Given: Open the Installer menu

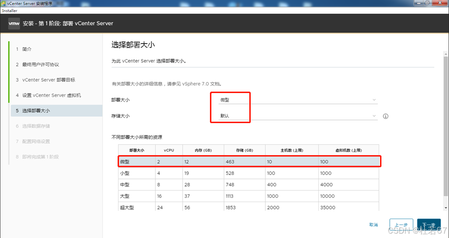Looking at the screenshot, I should tap(10, 11).
